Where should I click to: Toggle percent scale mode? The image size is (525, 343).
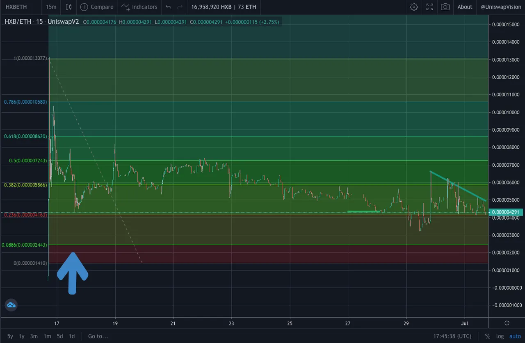(487, 336)
